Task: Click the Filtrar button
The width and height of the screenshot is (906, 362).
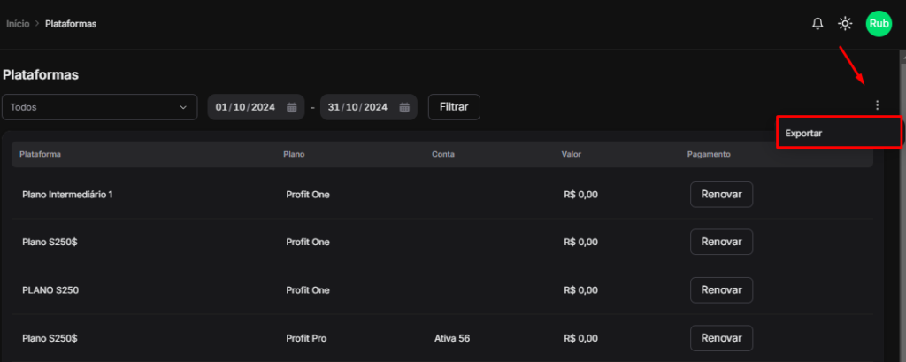Action: point(454,107)
